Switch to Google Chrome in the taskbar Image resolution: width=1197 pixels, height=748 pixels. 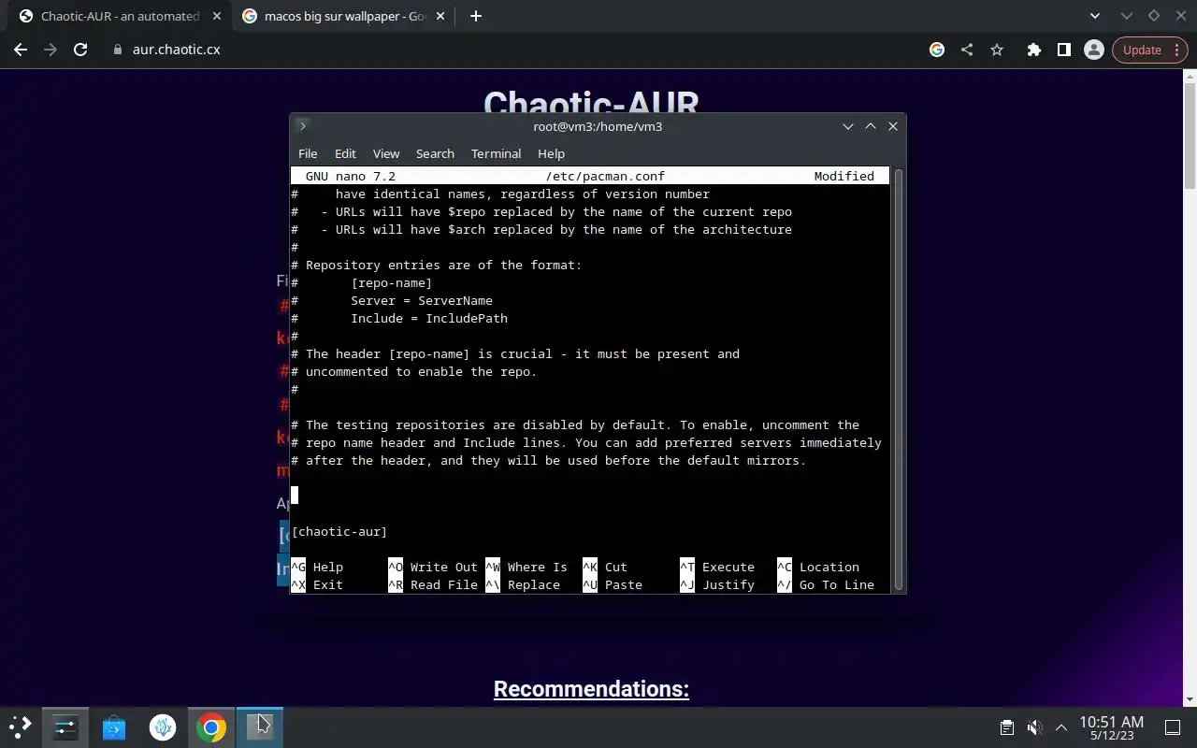pyautogui.click(x=211, y=726)
